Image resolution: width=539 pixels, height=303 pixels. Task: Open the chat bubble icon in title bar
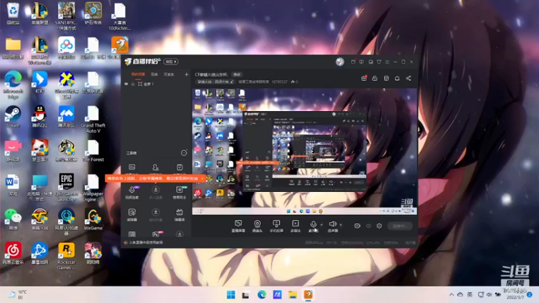(371, 62)
